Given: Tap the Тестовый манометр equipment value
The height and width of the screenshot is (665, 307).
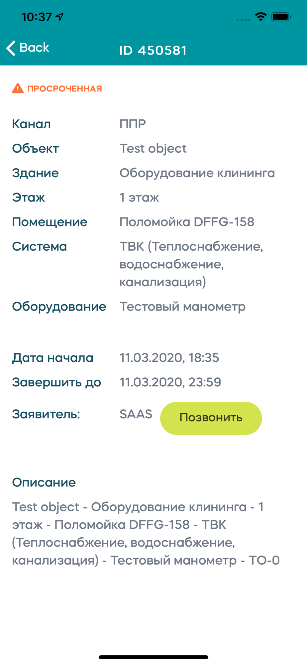Looking at the screenshot, I should (x=182, y=307).
